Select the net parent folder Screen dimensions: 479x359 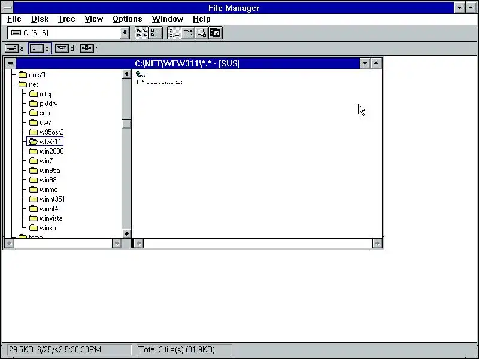pyautogui.click(x=28, y=84)
